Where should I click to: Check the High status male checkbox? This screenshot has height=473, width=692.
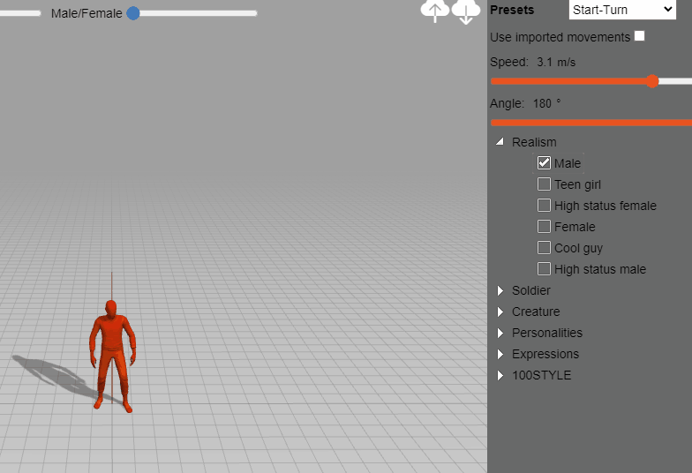click(544, 268)
